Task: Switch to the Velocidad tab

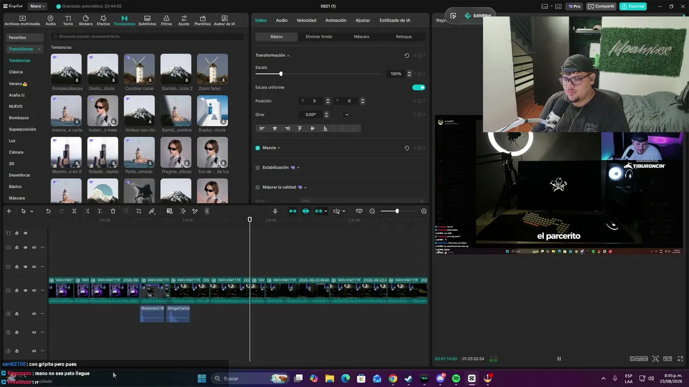Action: pos(306,20)
